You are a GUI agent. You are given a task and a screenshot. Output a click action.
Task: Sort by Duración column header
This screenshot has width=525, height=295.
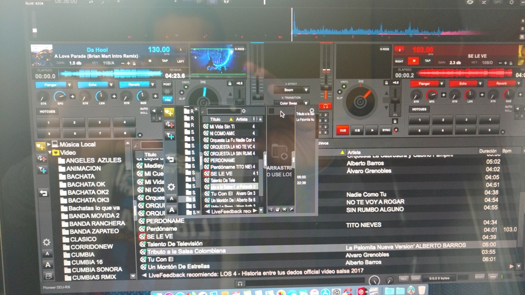(488, 151)
